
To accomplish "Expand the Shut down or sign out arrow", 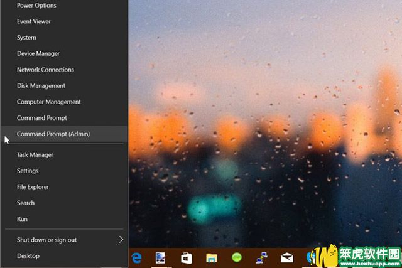I will pyautogui.click(x=121, y=240).
